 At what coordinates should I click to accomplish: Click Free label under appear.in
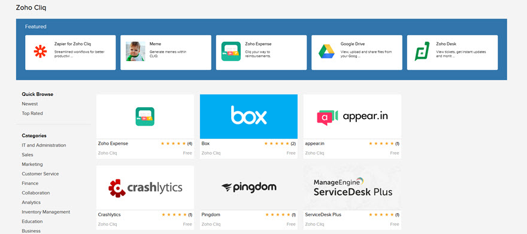tap(395, 153)
